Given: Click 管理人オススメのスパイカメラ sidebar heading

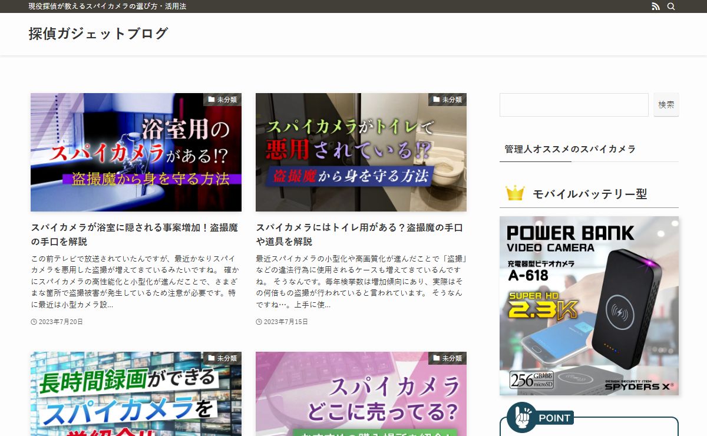Looking at the screenshot, I should click(x=570, y=149).
